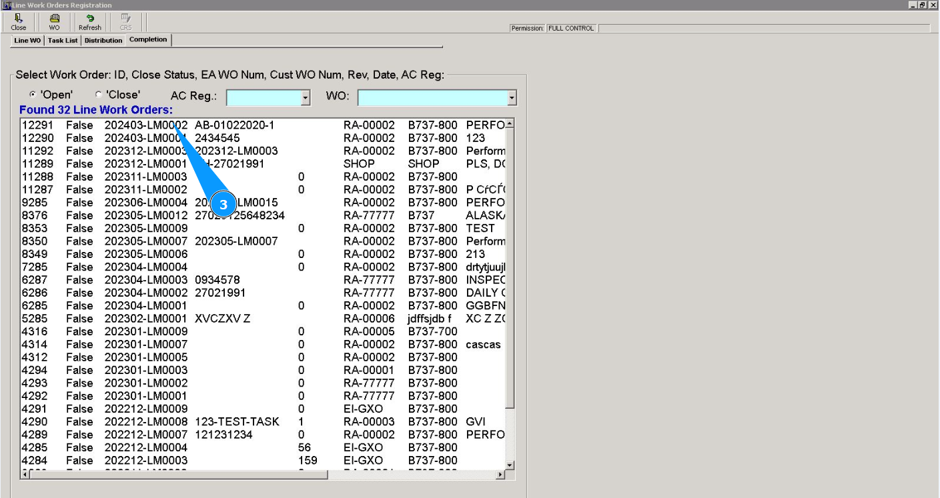Pick the EI-GXO row 4291
The height and width of the screenshot is (498, 940).
pos(263,409)
